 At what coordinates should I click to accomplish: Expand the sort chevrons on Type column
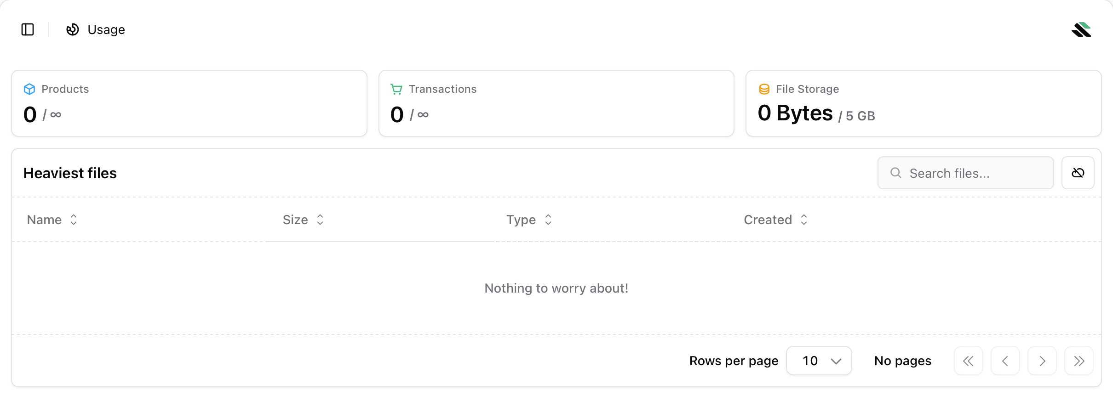tap(548, 220)
